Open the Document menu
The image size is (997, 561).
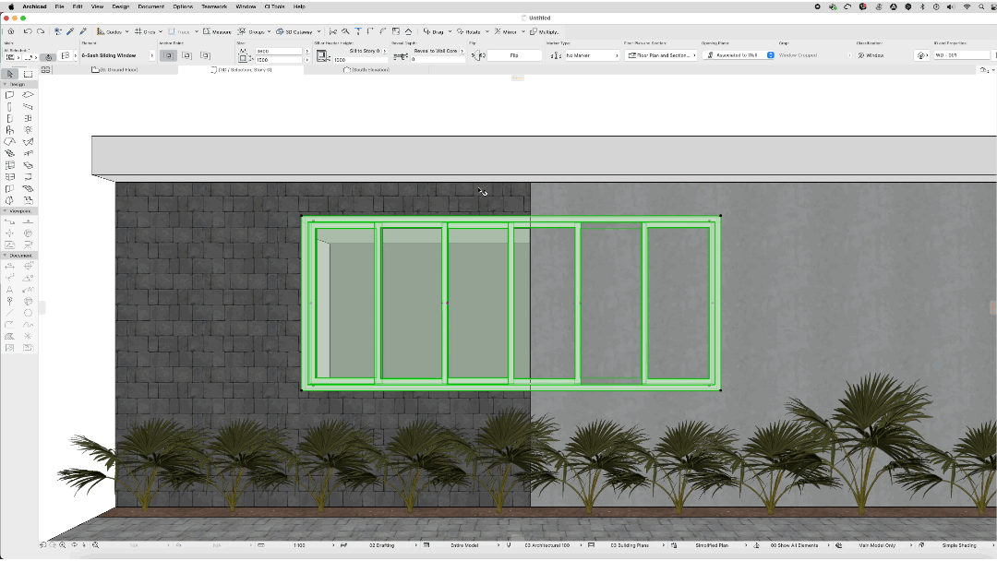[151, 6]
